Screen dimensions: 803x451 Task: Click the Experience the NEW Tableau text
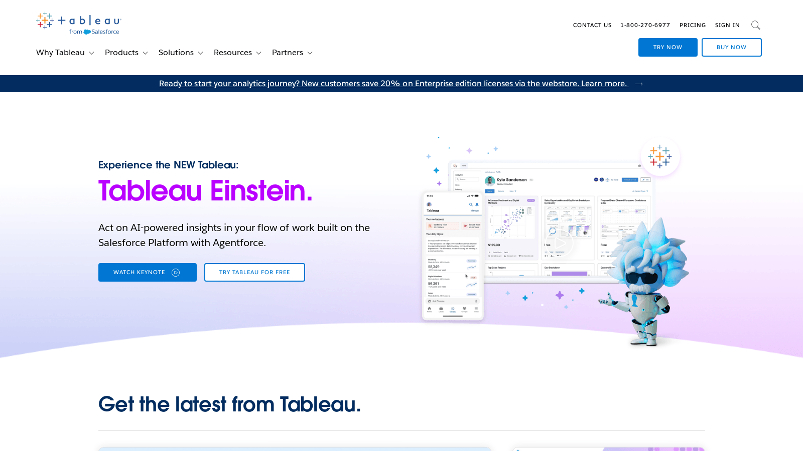click(169, 165)
